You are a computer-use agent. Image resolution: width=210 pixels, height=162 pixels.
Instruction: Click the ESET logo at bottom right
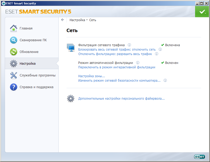(200, 157)
